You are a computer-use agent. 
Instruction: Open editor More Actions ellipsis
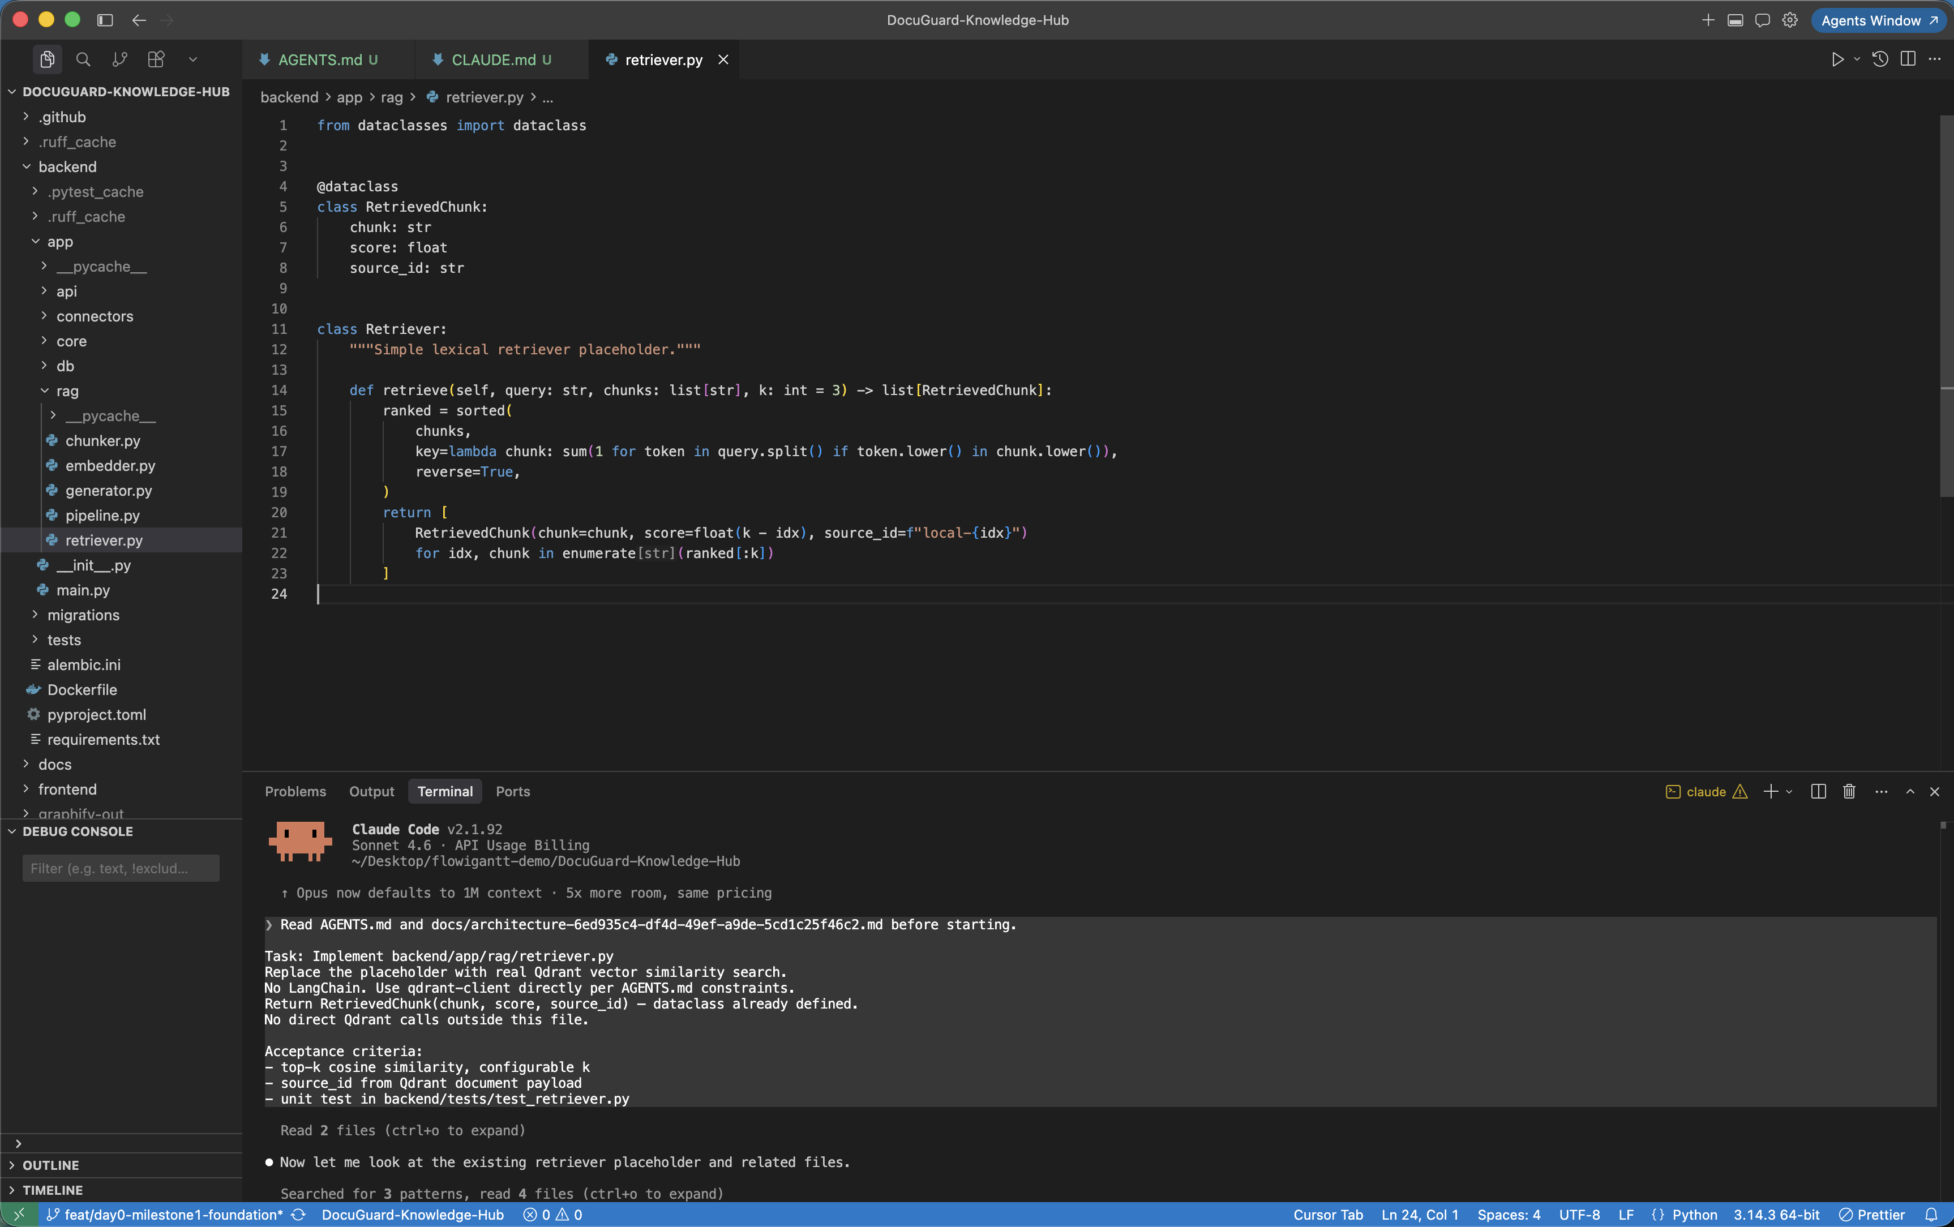[1935, 59]
